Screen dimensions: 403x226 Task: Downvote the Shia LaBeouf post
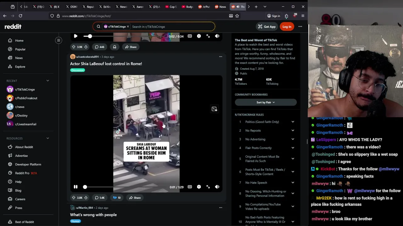[86, 198]
